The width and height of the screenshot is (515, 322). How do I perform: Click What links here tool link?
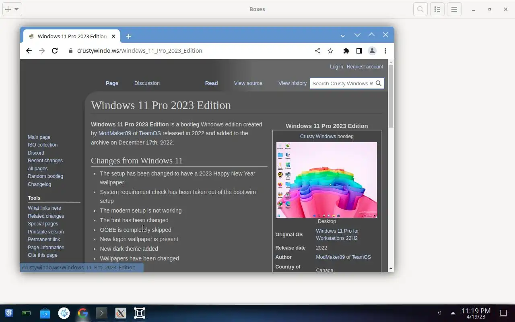click(44, 208)
